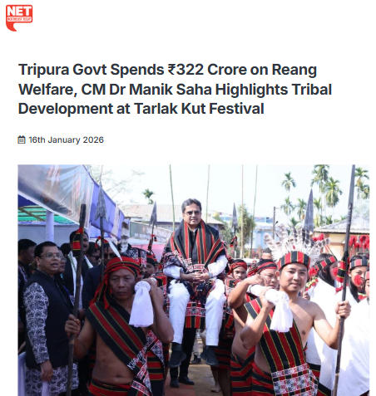Click 'Tarlak Kut Festival' in the headline
Viewport: 376px width, 396px height.
(199, 108)
